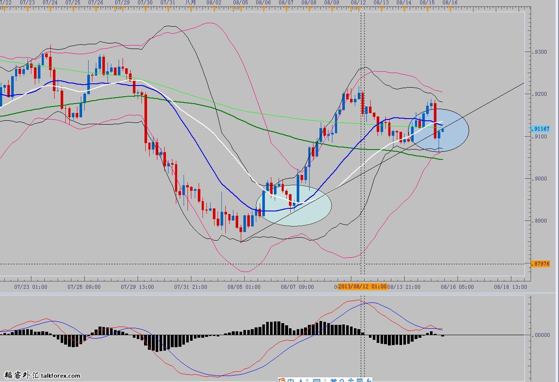Click the crescent moon icon in the IME bar
559x382 pixels.
coord(301,380)
